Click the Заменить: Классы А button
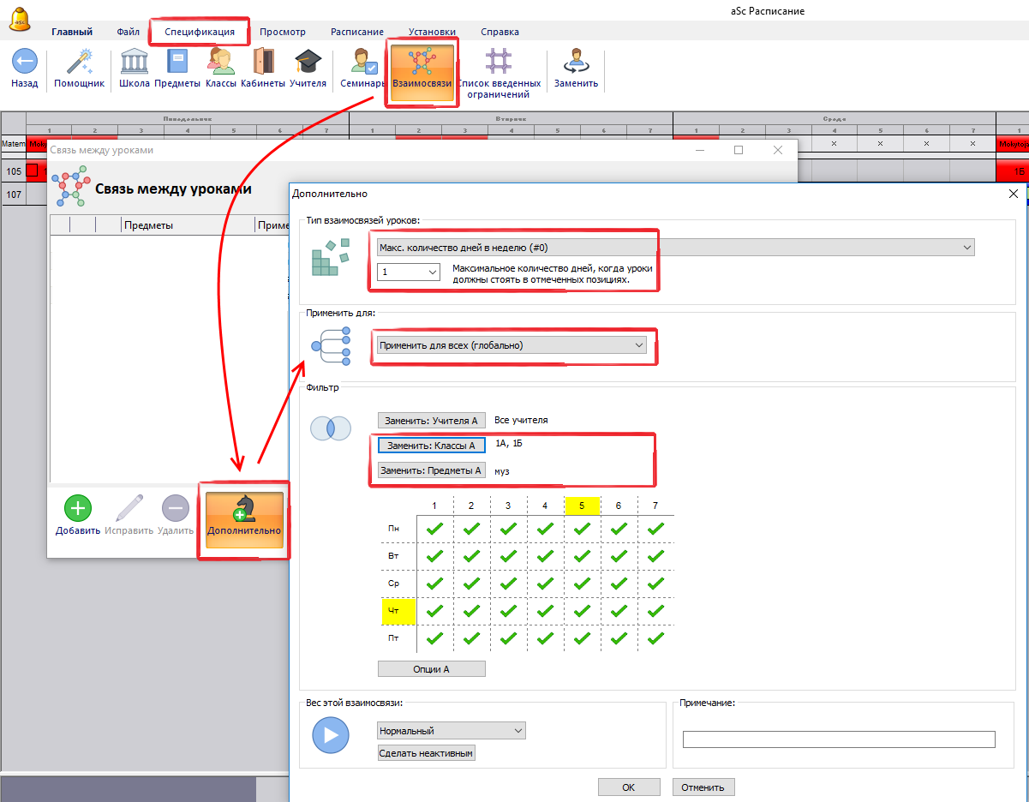1029x802 pixels. click(431, 446)
